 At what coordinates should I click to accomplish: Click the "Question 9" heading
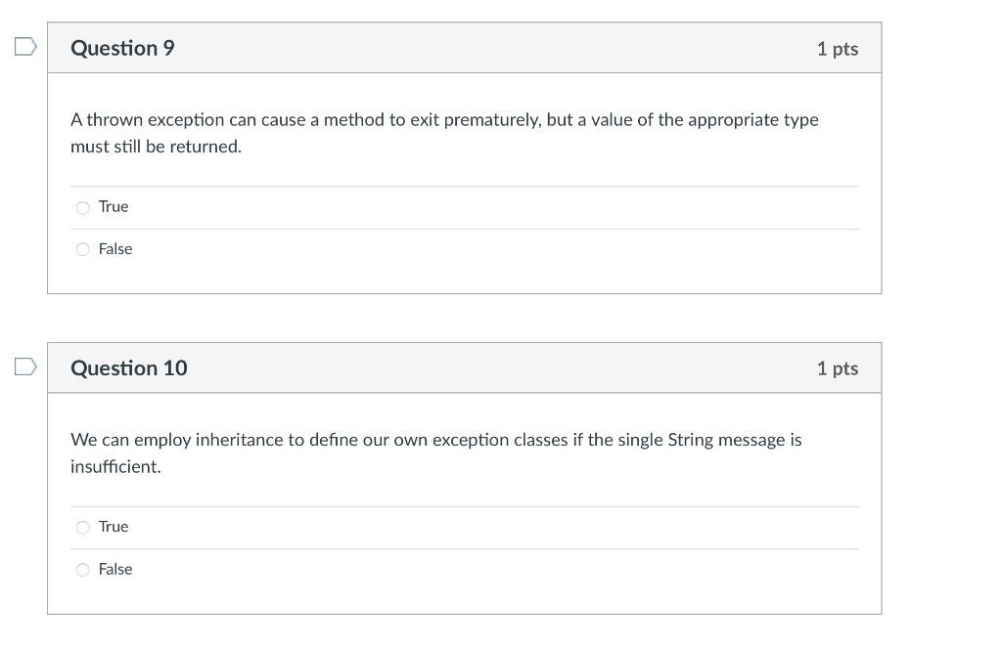(x=122, y=48)
